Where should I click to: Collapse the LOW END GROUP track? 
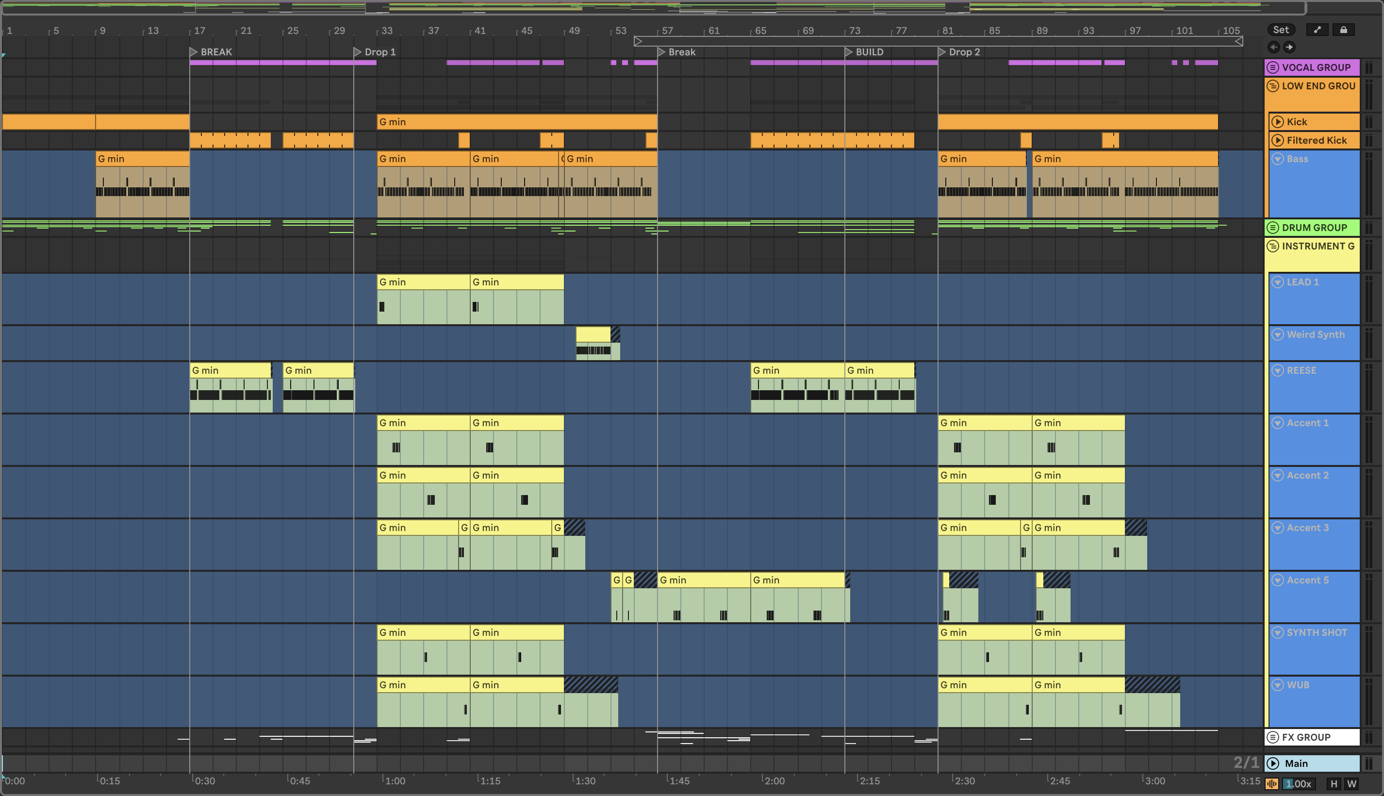click(x=1273, y=86)
